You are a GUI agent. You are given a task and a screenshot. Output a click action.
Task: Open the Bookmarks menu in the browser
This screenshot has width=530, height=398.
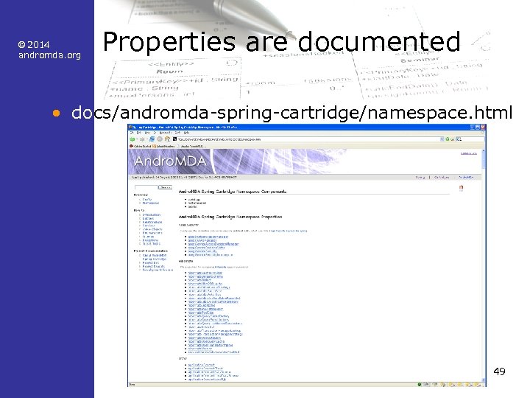[166, 133]
